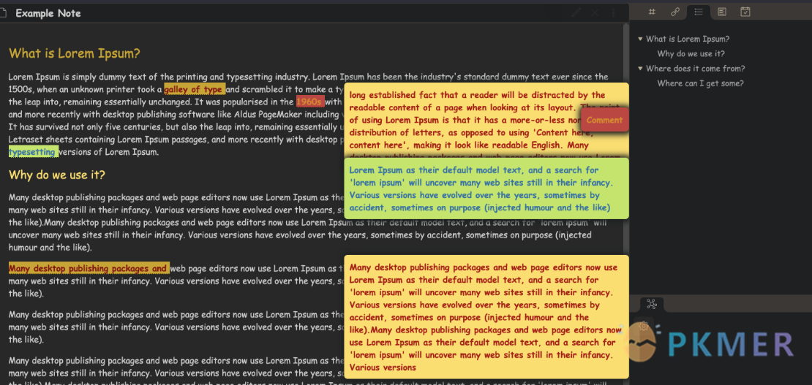Viewport: 812px width, 385px height.
Task: Open graph settings gear icon
Action: (x=644, y=326)
